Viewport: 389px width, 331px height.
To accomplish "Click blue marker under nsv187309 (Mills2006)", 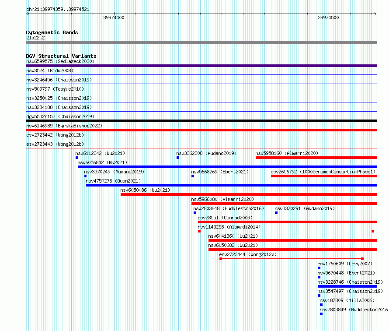I will 321,305.
